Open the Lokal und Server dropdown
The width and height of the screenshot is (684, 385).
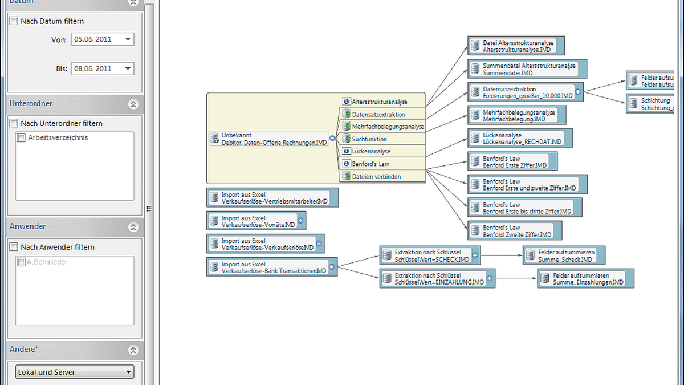[x=75, y=372]
